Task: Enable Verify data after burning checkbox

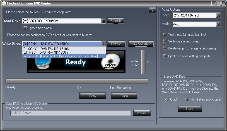Action: [x=165, y=41]
